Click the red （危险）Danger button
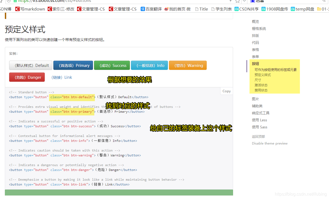This screenshot has height=199, width=329. click(27, 77)
